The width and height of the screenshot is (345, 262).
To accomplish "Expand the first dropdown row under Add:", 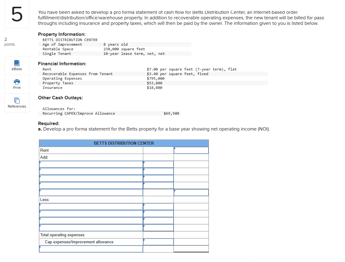I will coord(91,164).
